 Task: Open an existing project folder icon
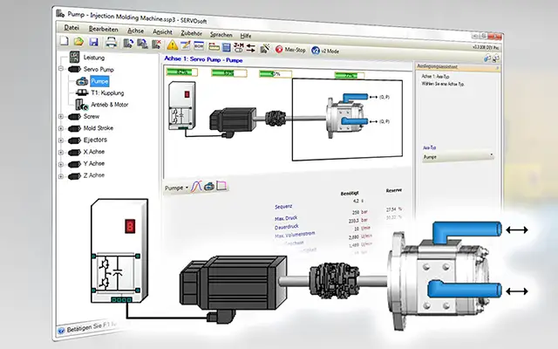point(78,41)
